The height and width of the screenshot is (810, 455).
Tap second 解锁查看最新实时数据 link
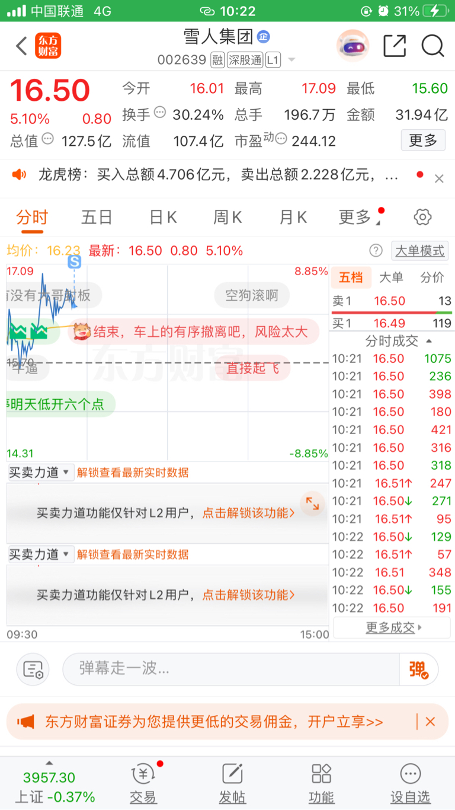(133, 554)
